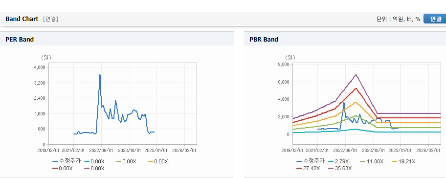Click the PBR Band panel title
The width and height of the screenshot is (446, 178).
tap(264, 40)
